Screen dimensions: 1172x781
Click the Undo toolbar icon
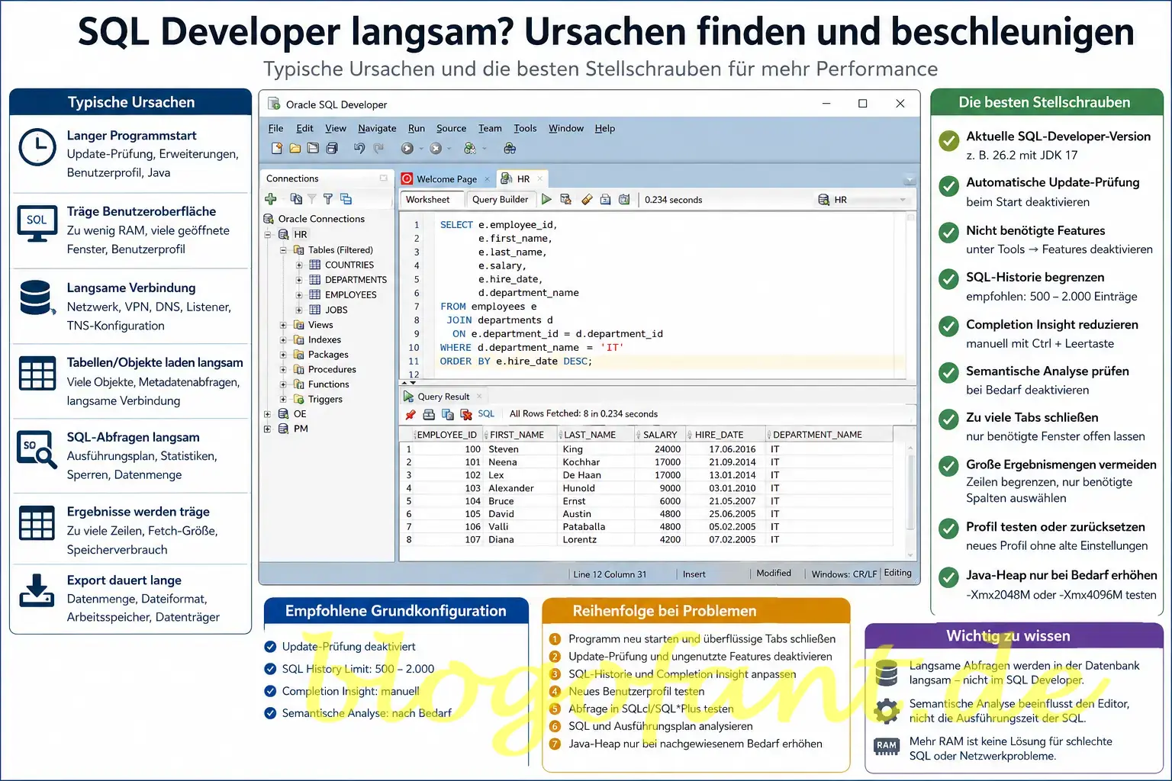click(x=359, y=149)
